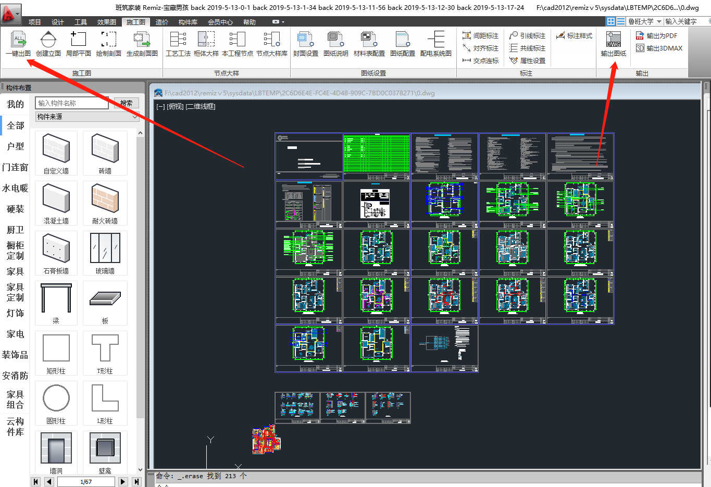This screenshot has width=711, height=487.
Task: Select the 门连窗 category
Action: [x=15, y=167]
